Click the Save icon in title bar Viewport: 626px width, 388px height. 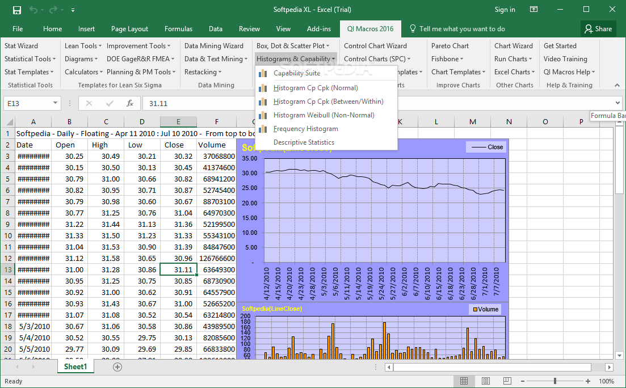tap(16, 10)
